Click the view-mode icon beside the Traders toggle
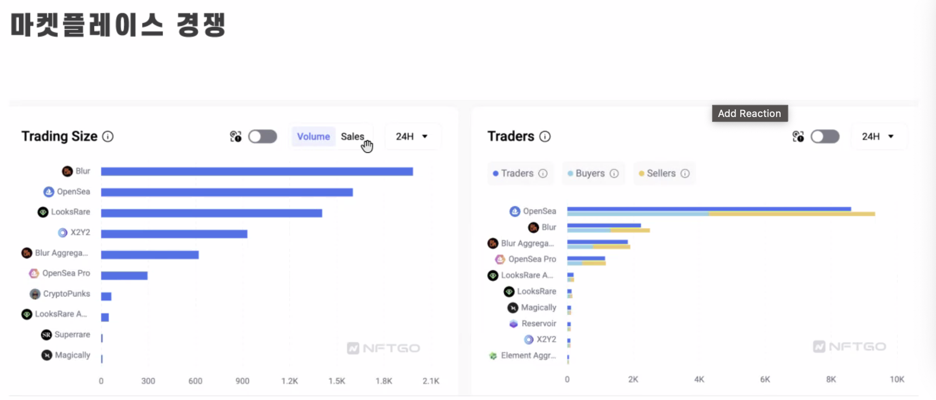 pos(798,137)
